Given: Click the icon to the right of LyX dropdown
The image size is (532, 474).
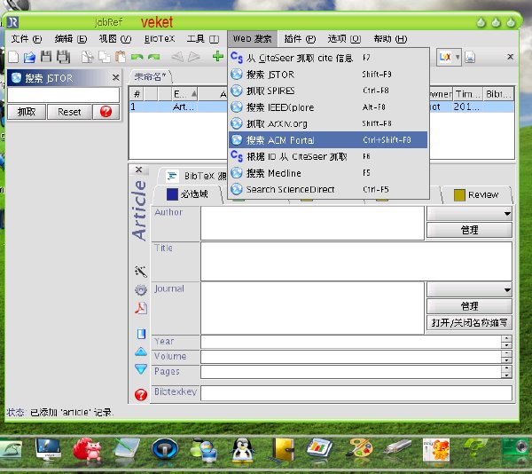Looking at the screenshot, I should pyautogui.click(x=470, y=57).
